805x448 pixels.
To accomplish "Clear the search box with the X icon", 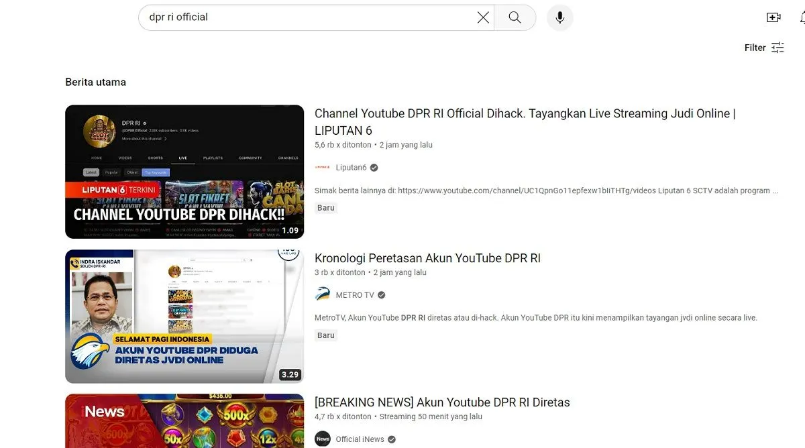I will pyautogui.click(x=483, y=17).
